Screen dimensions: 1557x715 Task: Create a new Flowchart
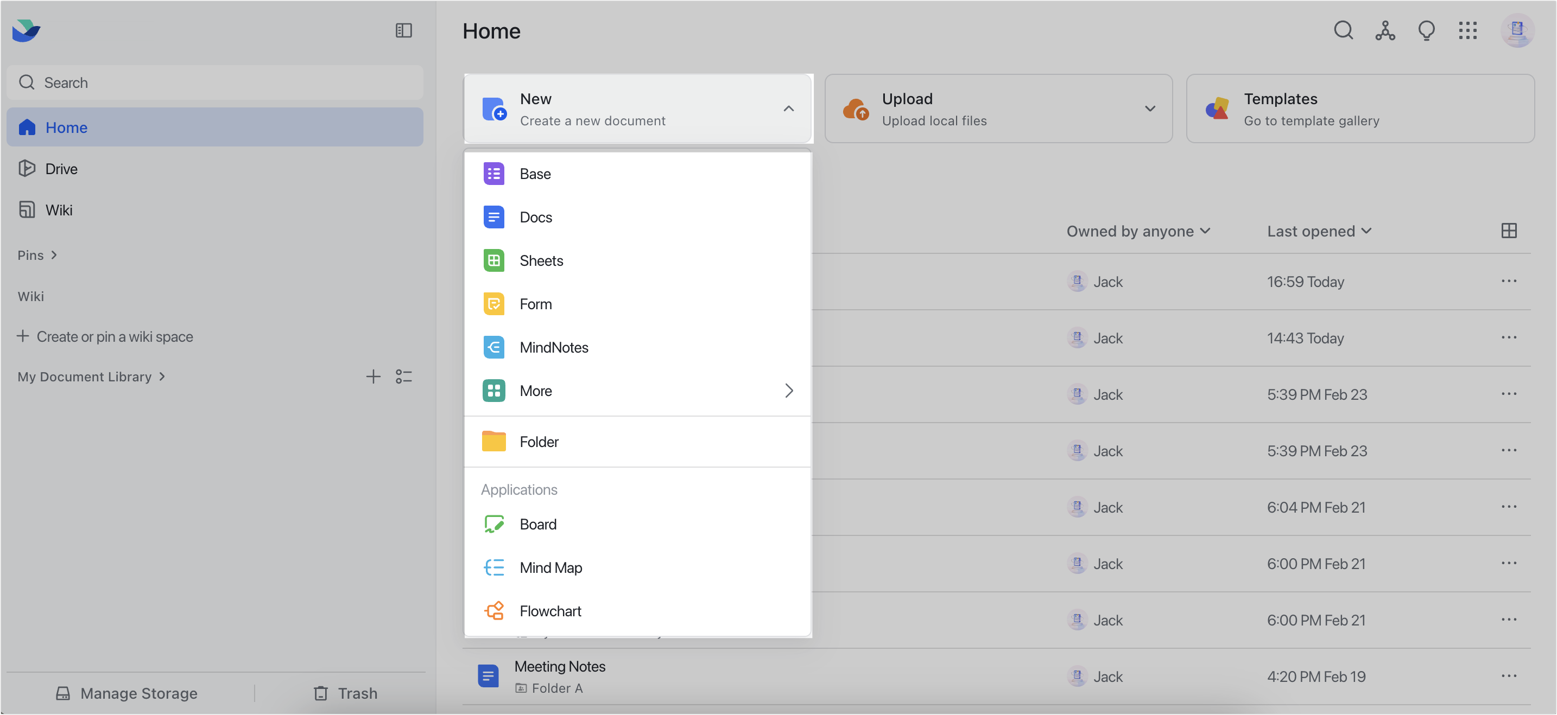coord(637,611)
